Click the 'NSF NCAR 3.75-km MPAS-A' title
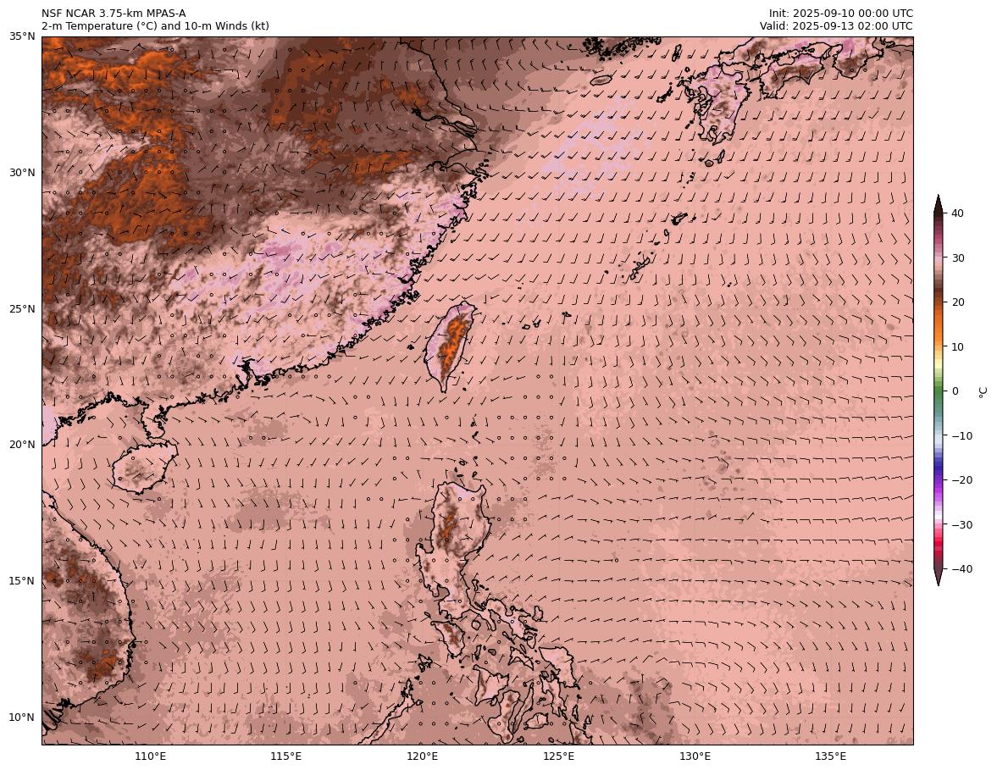The width and height of the screenshot is (997, 770). [x=114, y=14]
